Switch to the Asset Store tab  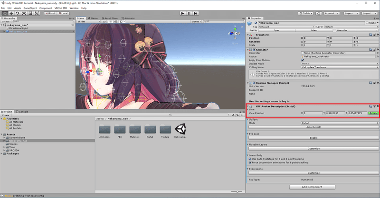click(x=110, y=18)
